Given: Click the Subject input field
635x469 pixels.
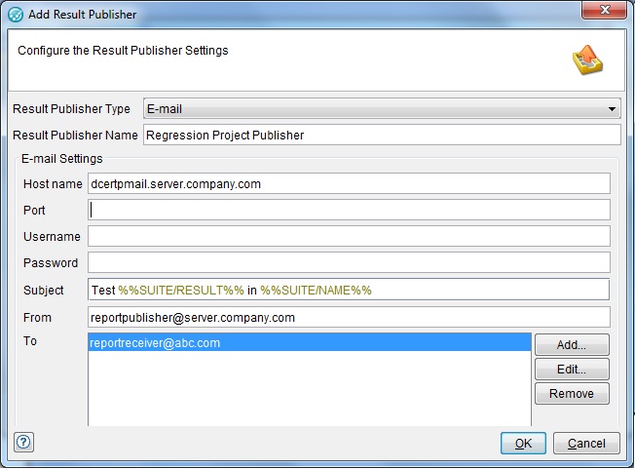Looking at the screenshot, I should point(349,290).
